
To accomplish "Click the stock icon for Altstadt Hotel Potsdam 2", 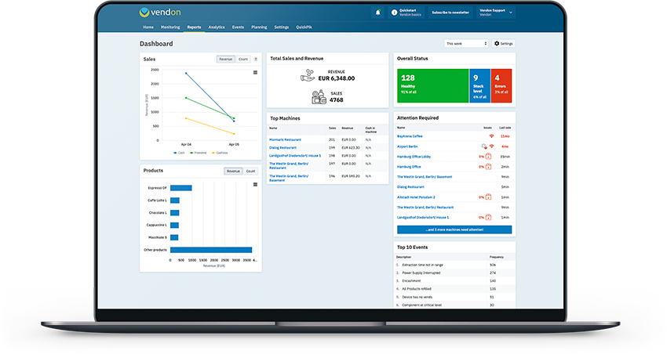I will click(x=488, y=197).
